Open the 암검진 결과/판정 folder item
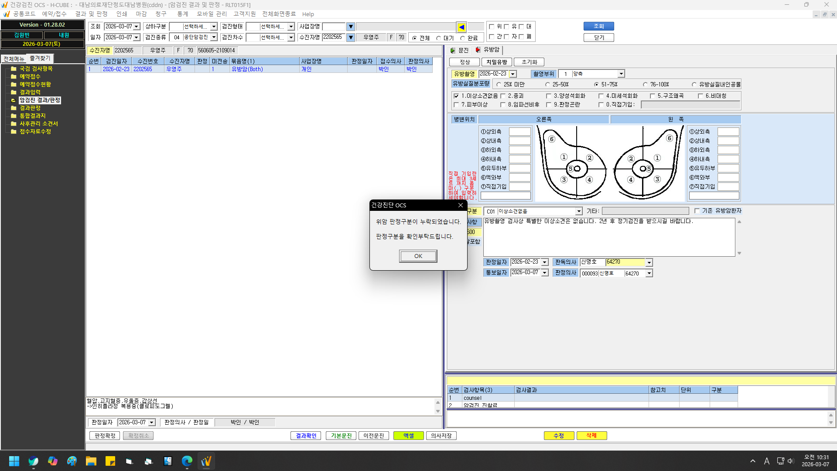Image resolution: width=837 pixels, height=471 pixels. (40, 100)
